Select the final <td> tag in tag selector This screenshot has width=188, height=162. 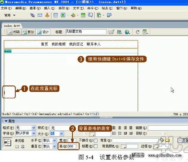[95, 114]
